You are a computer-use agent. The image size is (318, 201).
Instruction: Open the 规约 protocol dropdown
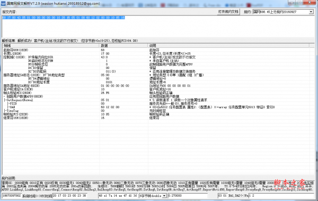[311, 12]
